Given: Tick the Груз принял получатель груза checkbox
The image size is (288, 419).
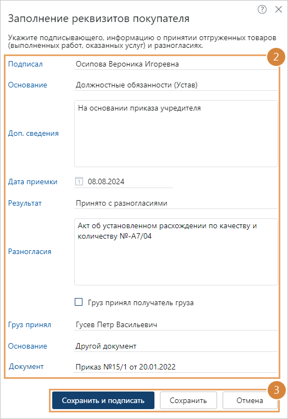Looking at the screenshot, I should [x=79, y=302].
